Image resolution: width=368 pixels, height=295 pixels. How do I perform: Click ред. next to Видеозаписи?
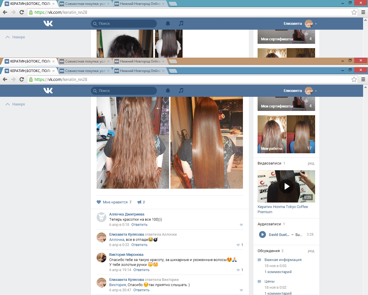click(x=311, y=163)
